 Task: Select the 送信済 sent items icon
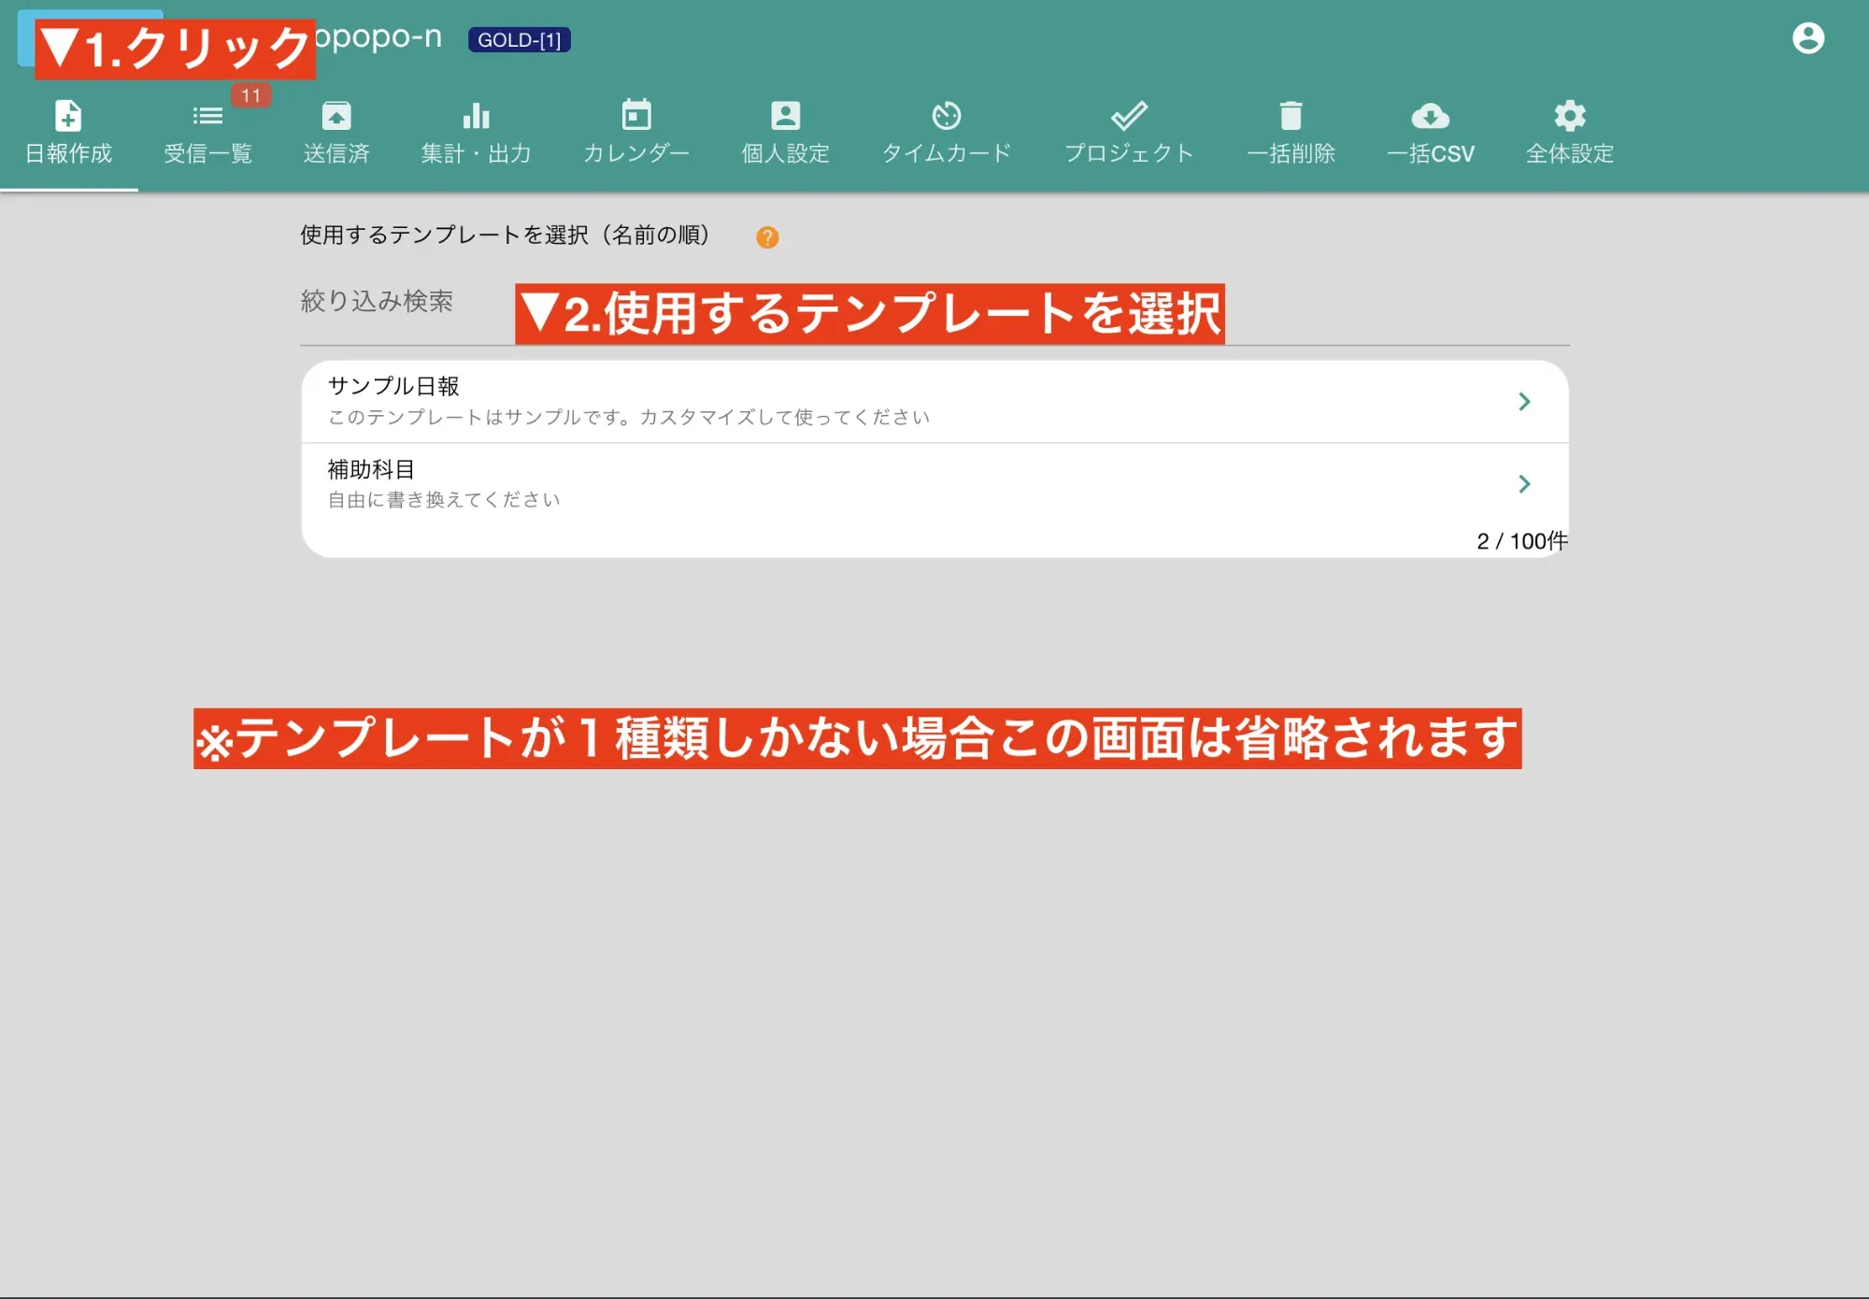tap(337, 116)
